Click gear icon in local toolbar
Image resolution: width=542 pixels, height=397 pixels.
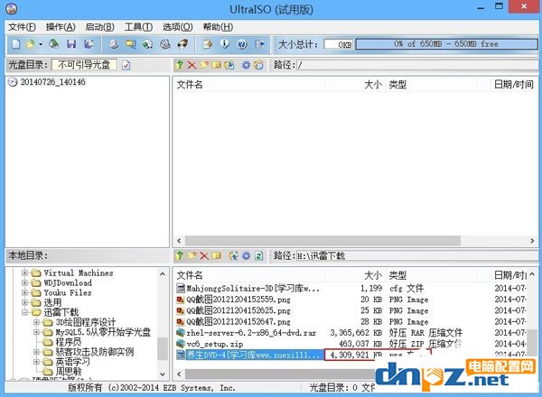pos(246,256)
